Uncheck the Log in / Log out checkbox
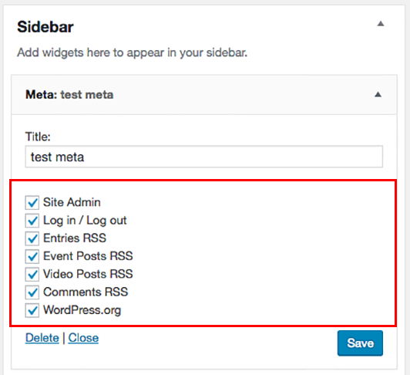410x375 pixels. 32,221
